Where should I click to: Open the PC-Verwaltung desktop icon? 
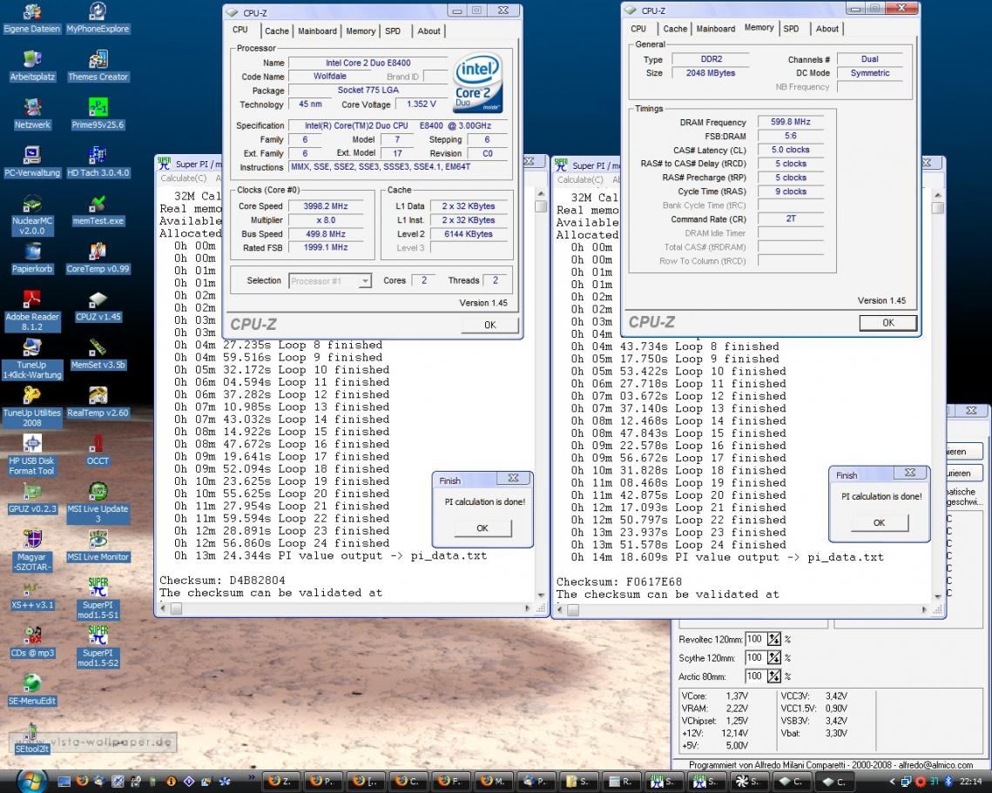coord(32,162)
